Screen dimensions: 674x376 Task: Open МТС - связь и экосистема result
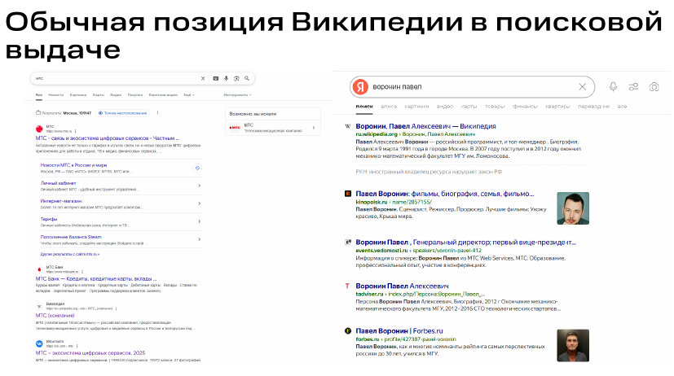(x=108, y=138)
